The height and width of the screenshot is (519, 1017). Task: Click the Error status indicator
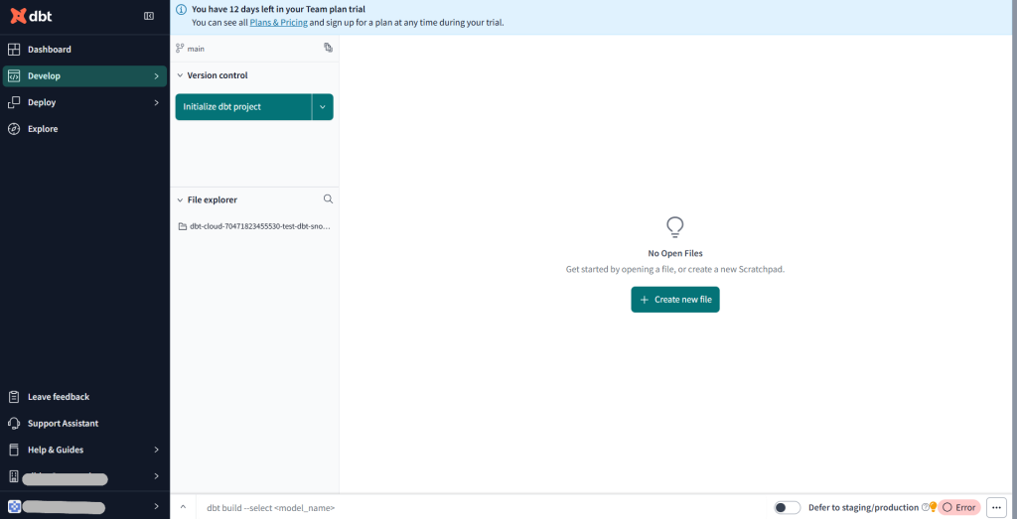[958, 507]
